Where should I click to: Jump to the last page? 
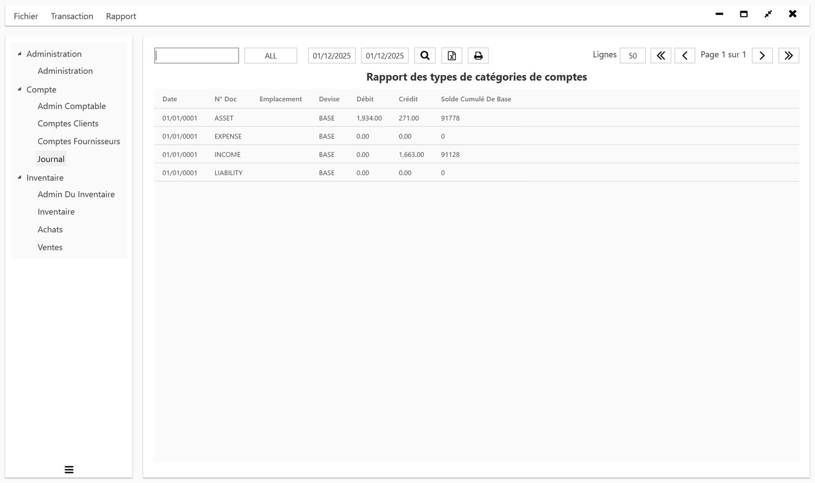pyautogui.click(x=789, y=56)
